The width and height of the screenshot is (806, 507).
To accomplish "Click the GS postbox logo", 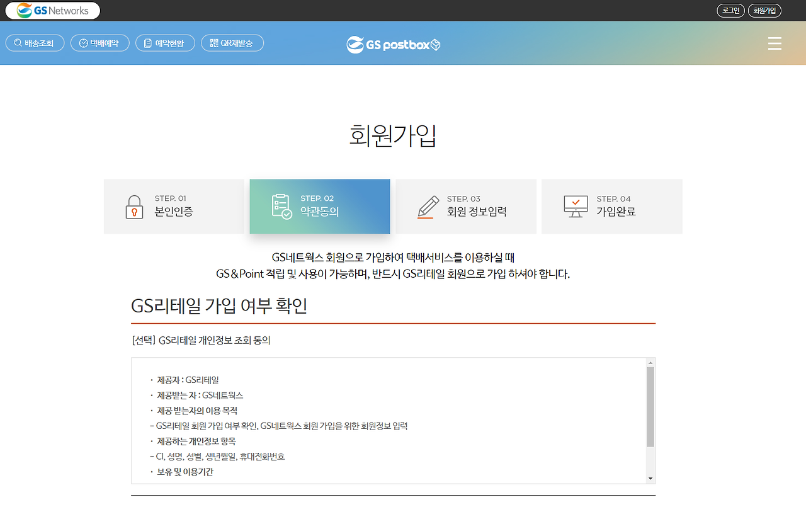I will [x=394, y=44].
